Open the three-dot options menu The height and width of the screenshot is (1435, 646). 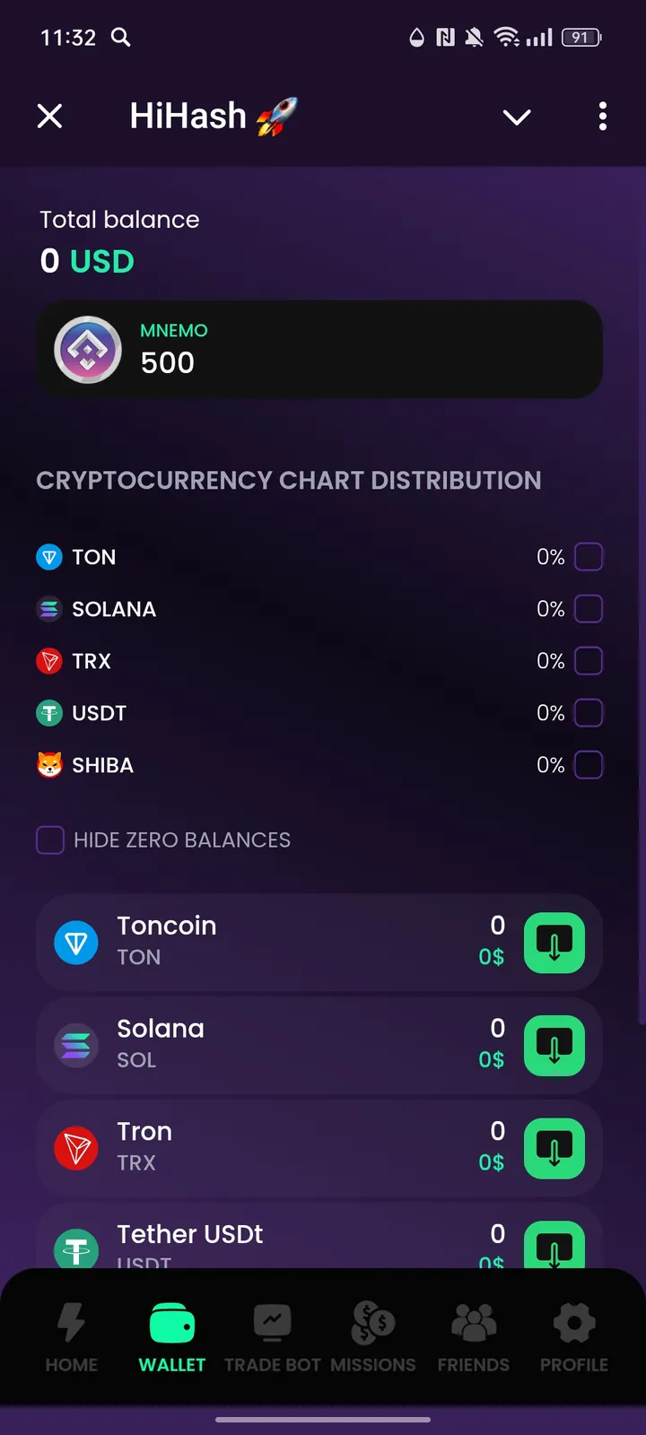[x=602, y=117]
